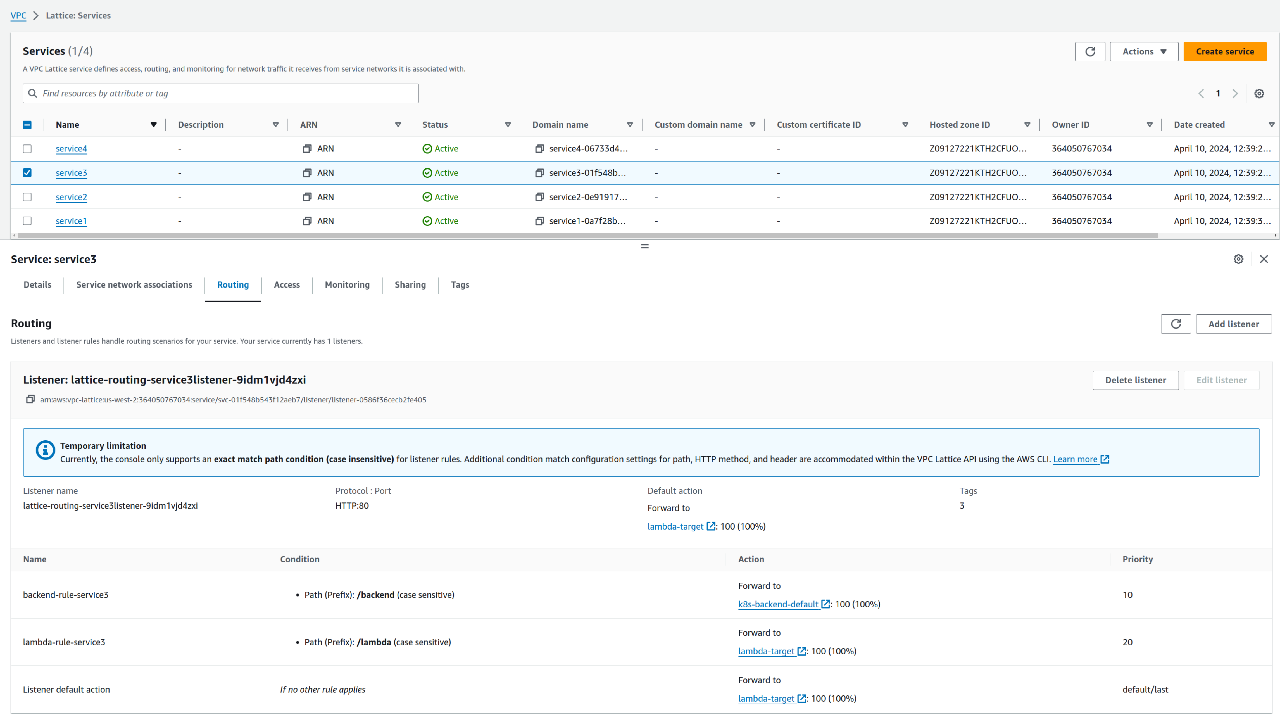Toggle the select-all header checkbox

[27, 125]
